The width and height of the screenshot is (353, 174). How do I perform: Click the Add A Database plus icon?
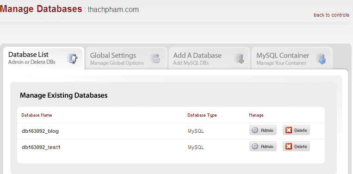(x=239, y=58)
